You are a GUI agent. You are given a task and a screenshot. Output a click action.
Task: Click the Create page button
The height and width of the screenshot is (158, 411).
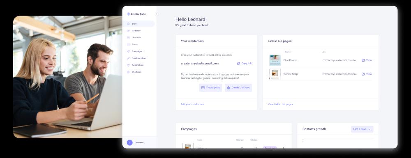click(210, 88)
